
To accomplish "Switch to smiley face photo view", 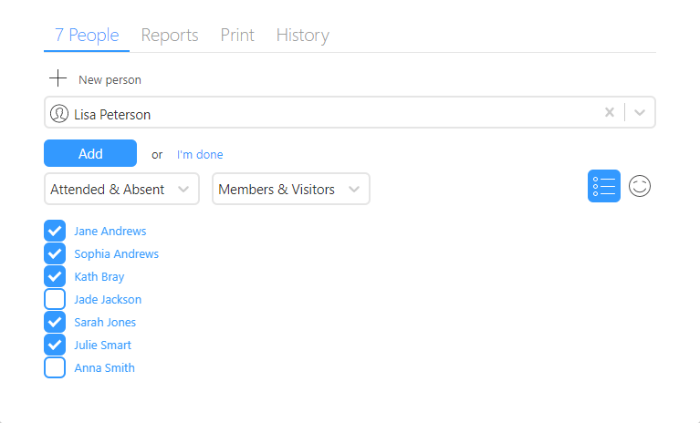I will click(x=640, y=186).
